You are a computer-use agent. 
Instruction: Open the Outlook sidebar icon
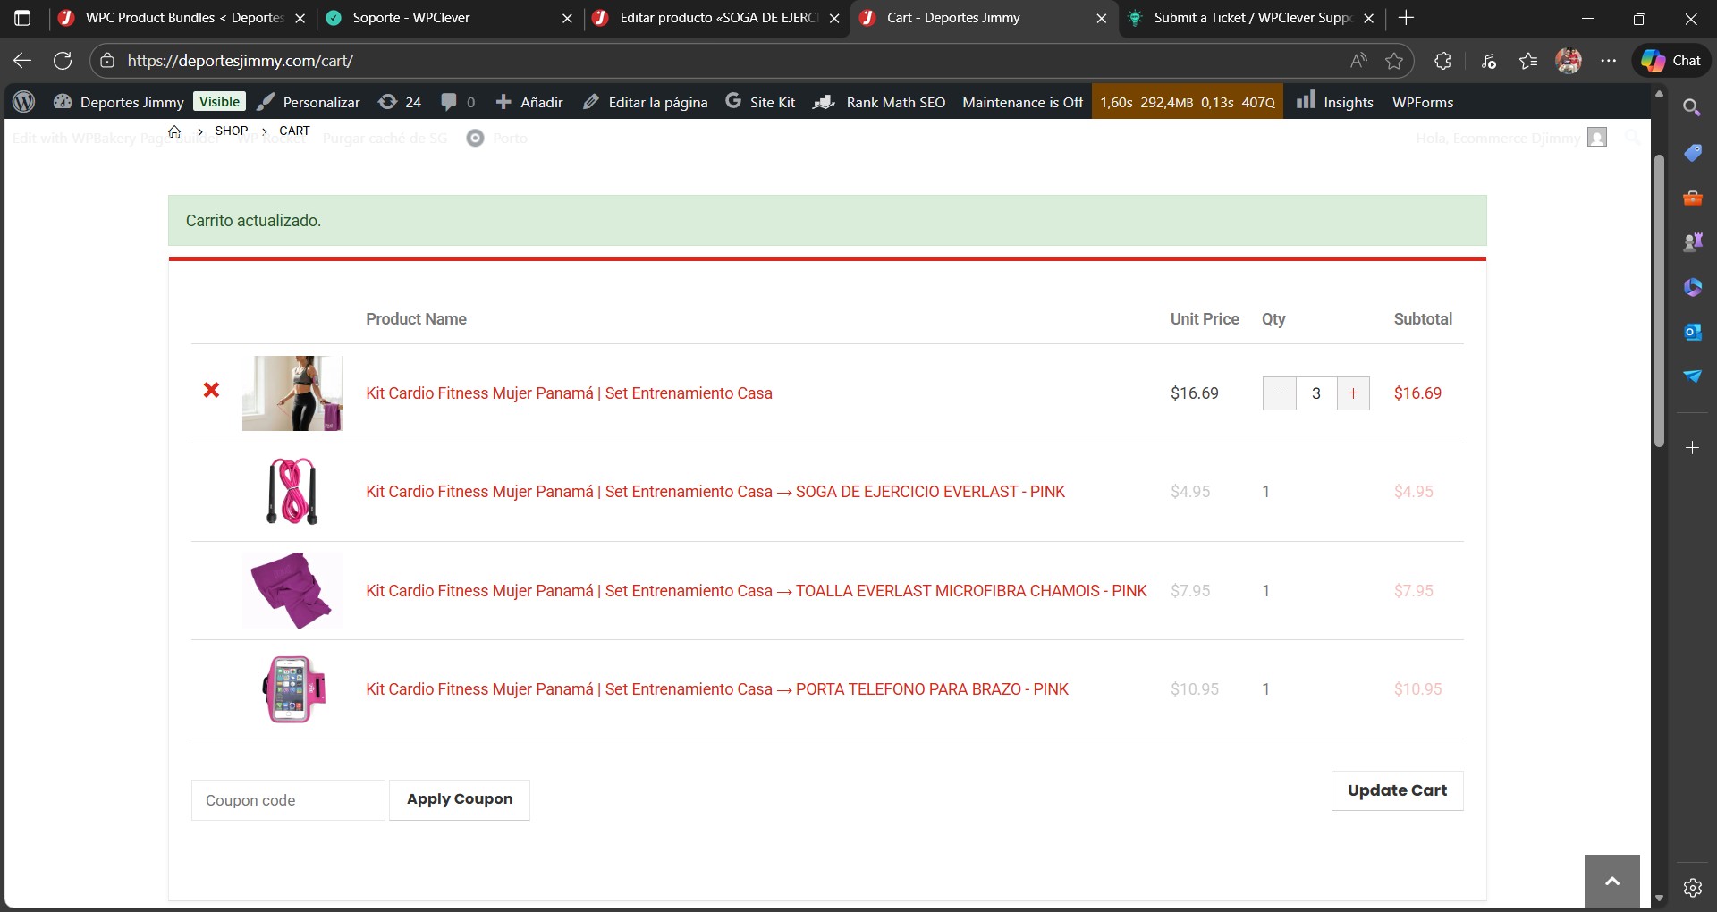click(1692, 332)
